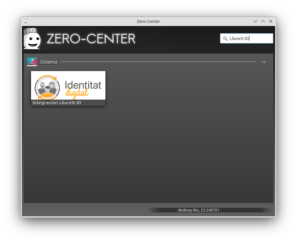Open Integración LliureX-ID via its label

tap(57, 103)
